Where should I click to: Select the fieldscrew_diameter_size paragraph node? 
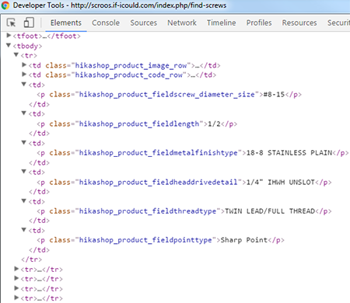pyautogui.click(x=169, y=95)
